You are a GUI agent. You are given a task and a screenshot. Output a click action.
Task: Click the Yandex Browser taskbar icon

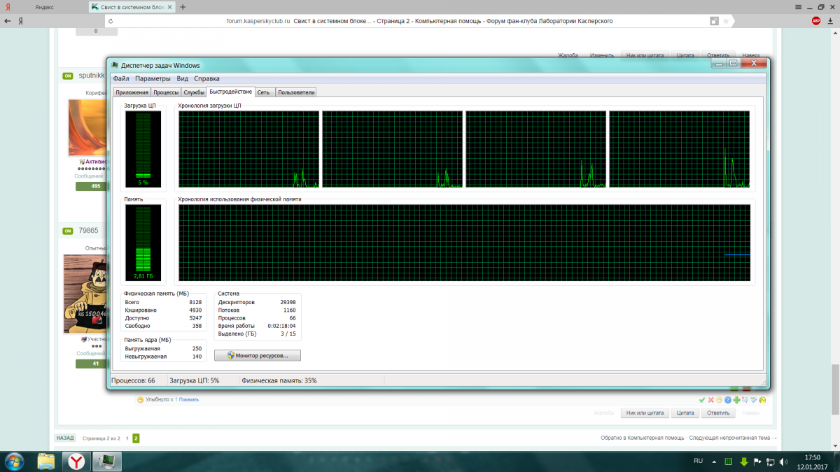pyautogui.click(x=76, y=461)
